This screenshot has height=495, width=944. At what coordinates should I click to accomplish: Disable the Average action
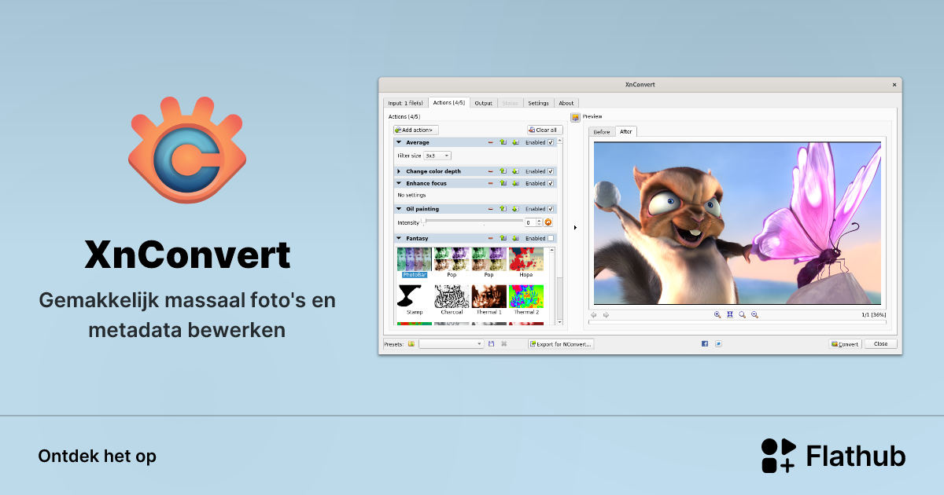pos(551,142)
